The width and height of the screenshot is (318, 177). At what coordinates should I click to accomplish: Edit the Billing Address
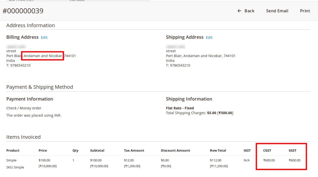[44, 37]
